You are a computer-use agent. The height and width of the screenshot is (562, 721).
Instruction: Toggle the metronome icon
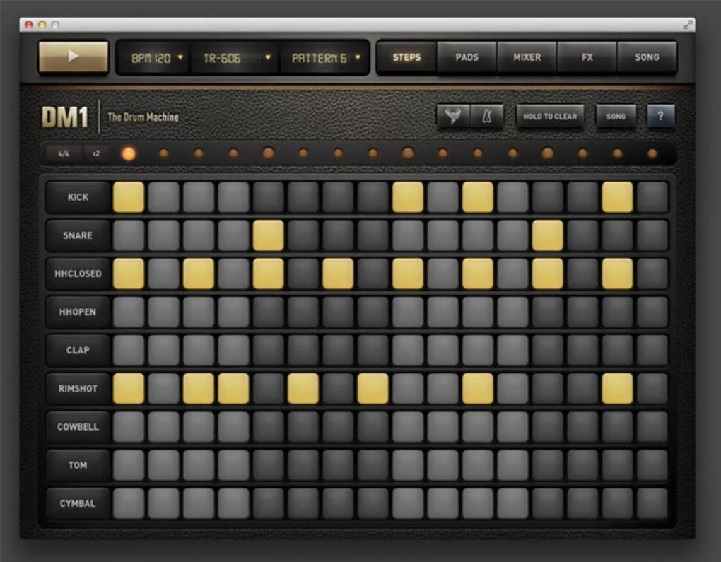[486, 116]
